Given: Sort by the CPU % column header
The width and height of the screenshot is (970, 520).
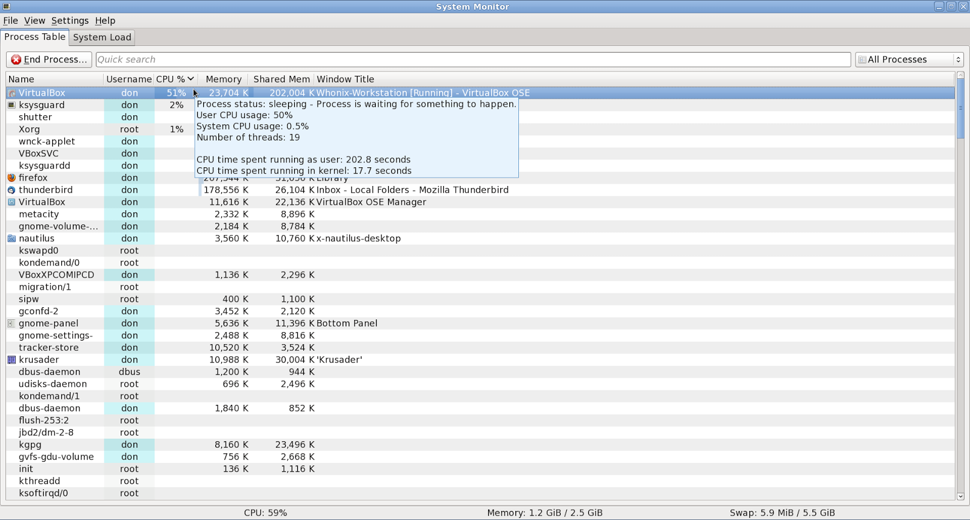Looking at the screenshot, I should click(175, 79).
